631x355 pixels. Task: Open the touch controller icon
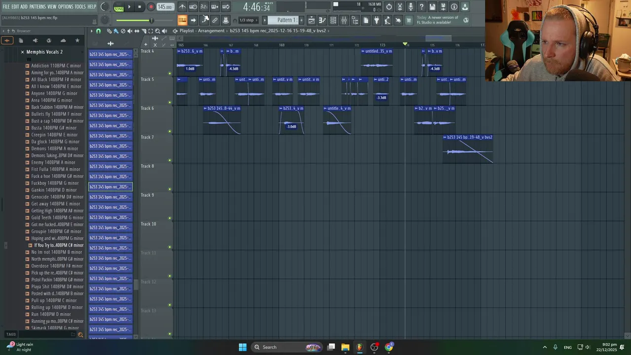tap(398, 20)
